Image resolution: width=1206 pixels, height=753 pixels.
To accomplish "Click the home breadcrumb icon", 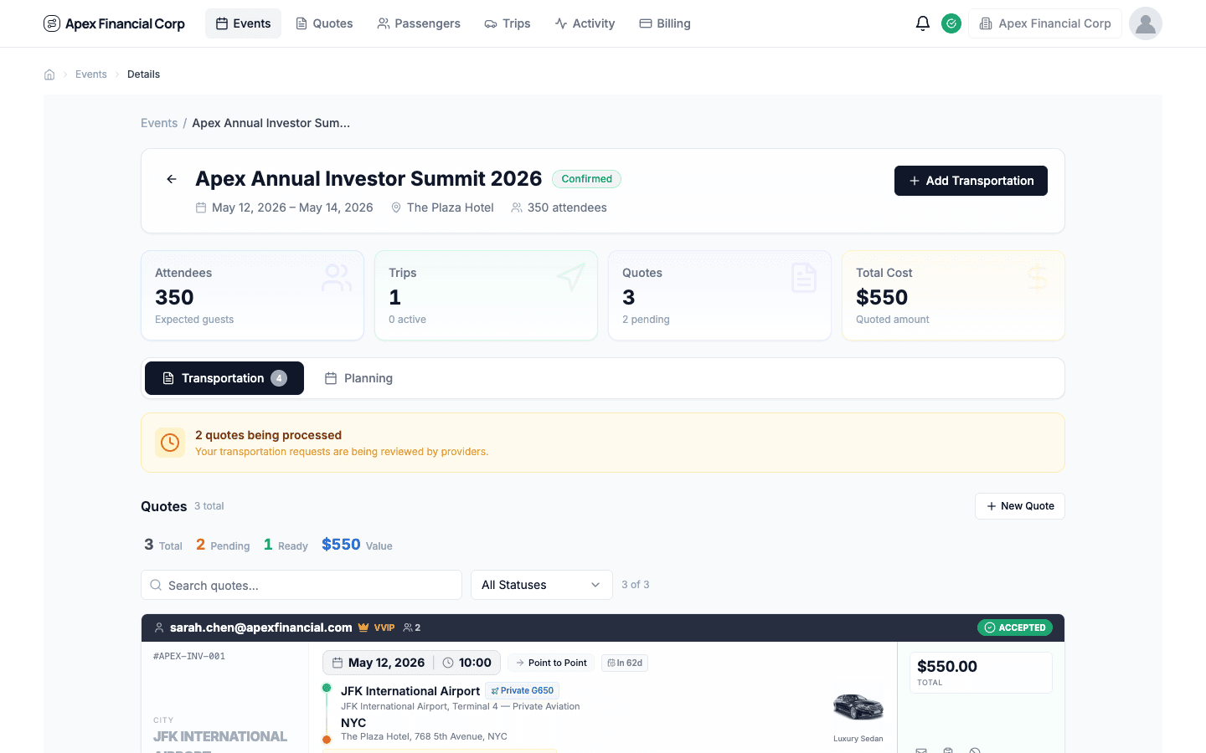I will pos(49,74).
